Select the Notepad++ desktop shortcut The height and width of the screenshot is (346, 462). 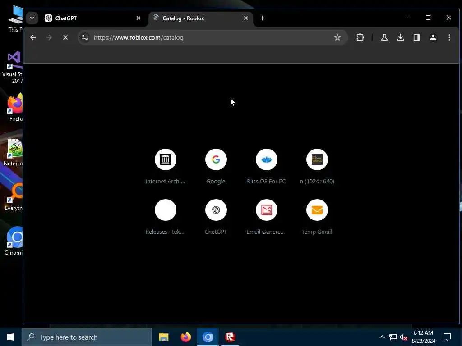(13, 153)
